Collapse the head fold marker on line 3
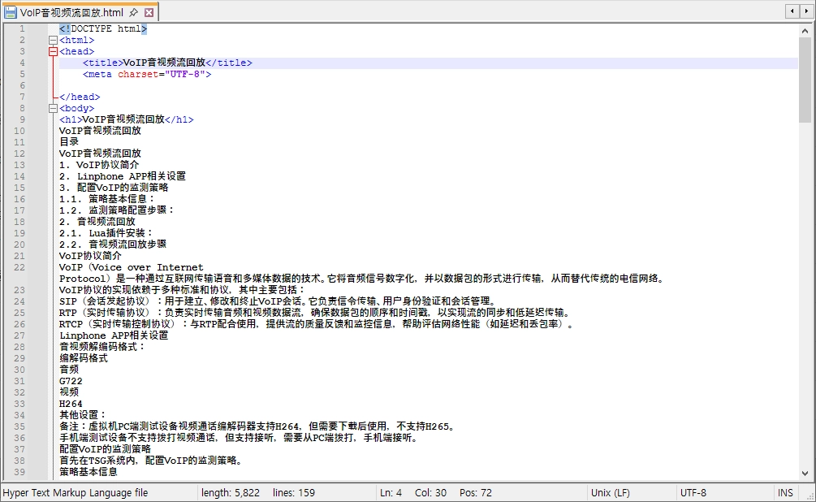Image resolution: width=816 pixels, height=502 pixels. 53,51
